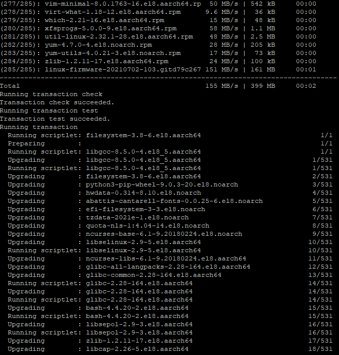Click the 9.6 MB/s speed value
339x355 pixels.
[222, 12]
